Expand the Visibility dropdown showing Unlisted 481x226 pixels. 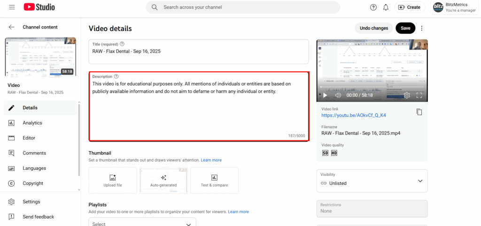pos(372,181)
